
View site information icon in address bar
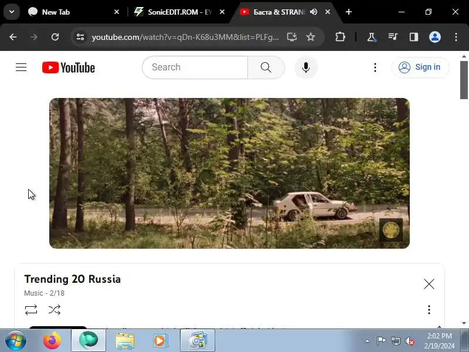coord(80,37)
